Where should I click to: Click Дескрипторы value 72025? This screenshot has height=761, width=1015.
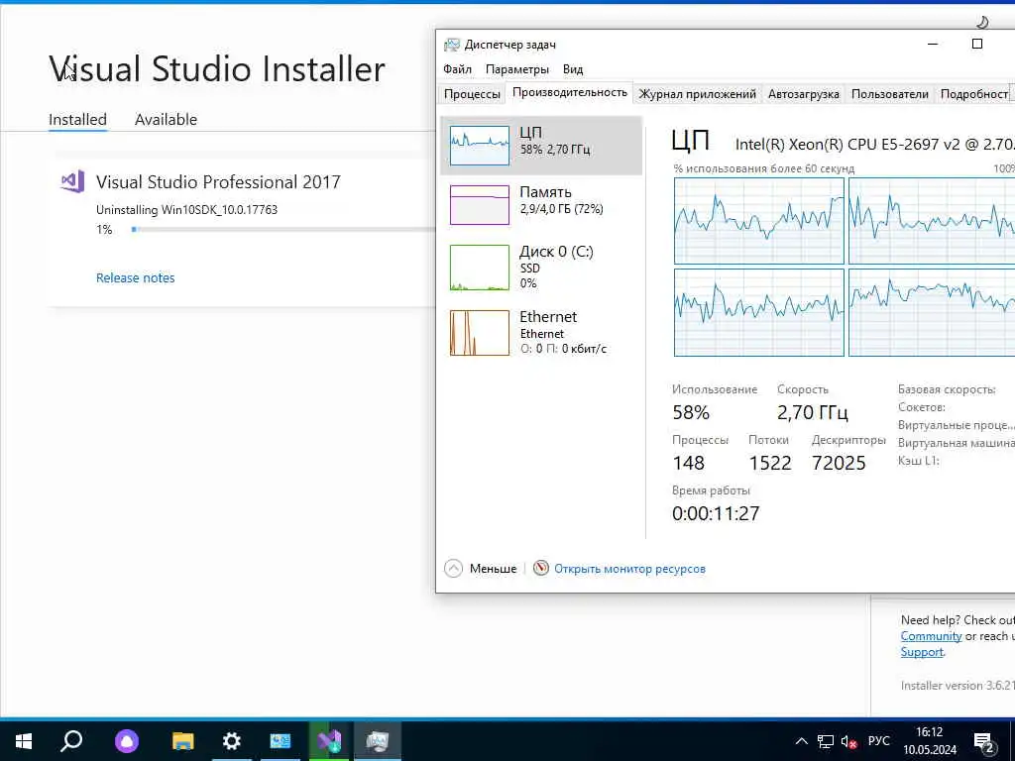click(839, 463)
